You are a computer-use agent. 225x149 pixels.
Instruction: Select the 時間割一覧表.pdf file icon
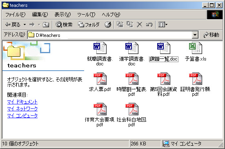point(132,78)
